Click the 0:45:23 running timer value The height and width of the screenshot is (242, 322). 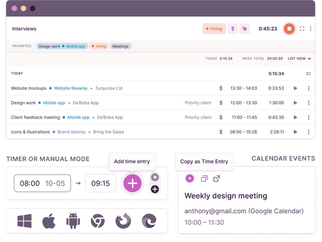(268, 29)
